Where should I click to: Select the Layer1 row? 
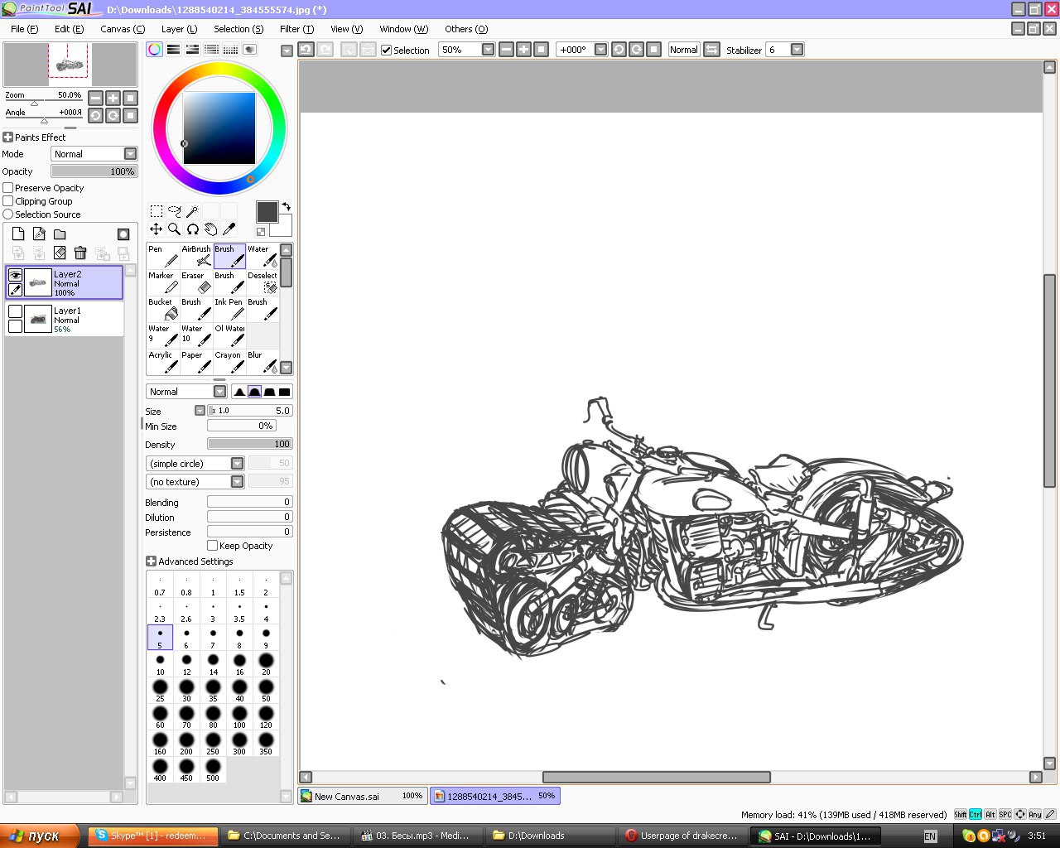pos(65,319)
